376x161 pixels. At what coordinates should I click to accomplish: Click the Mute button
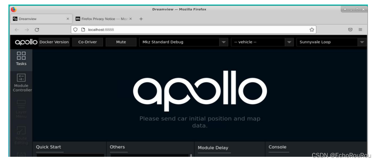[x=121, y=42]
